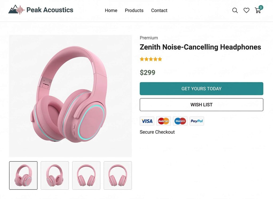Select the rightmost headphone thumbnail

[x=118, y=176]
